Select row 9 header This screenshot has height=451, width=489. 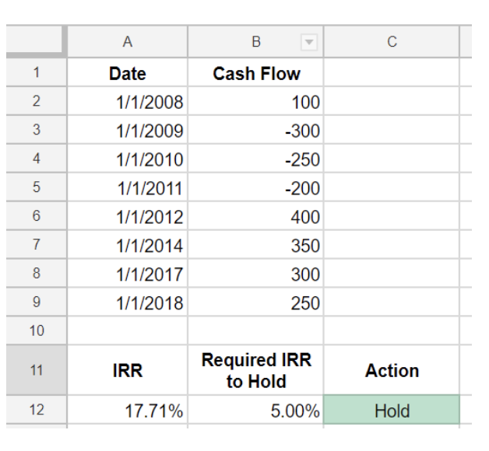pos(36,302)
